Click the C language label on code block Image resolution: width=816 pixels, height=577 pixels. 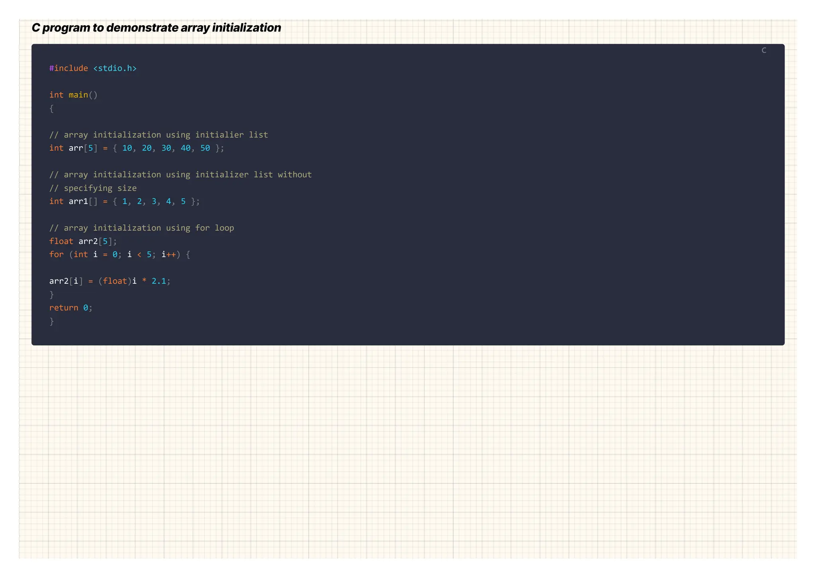(x=764, y=50)
